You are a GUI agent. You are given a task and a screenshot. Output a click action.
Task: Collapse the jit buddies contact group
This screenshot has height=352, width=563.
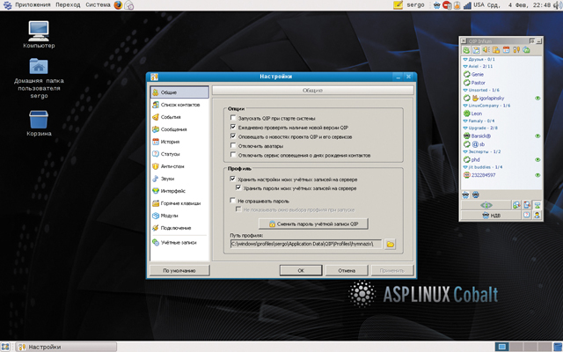click(465, 167)
